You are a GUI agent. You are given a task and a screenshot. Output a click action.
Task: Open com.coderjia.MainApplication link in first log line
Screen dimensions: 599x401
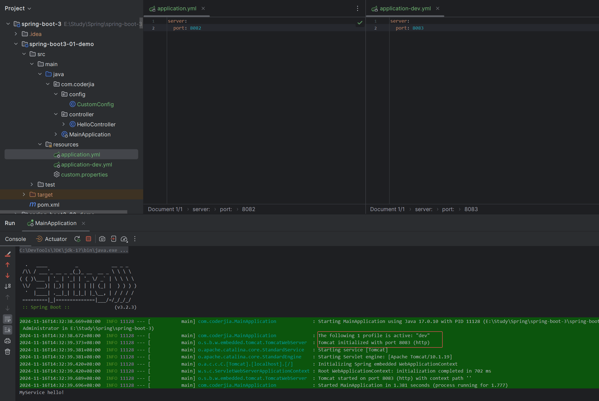coord(237,321)
